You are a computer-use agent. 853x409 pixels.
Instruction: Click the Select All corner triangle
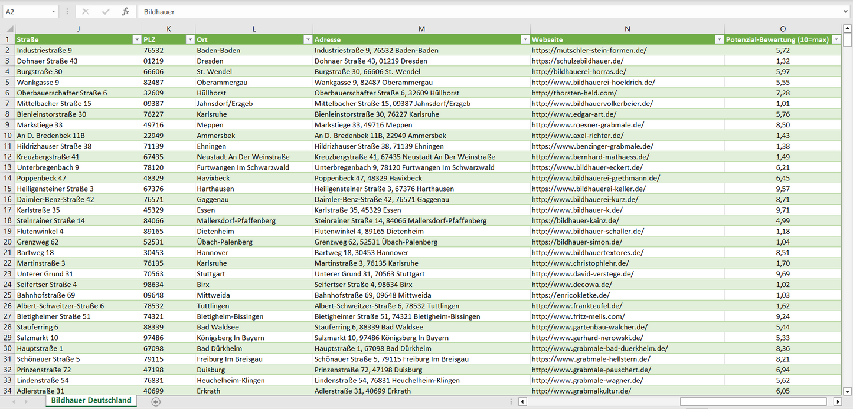click(x=8, y=29)
